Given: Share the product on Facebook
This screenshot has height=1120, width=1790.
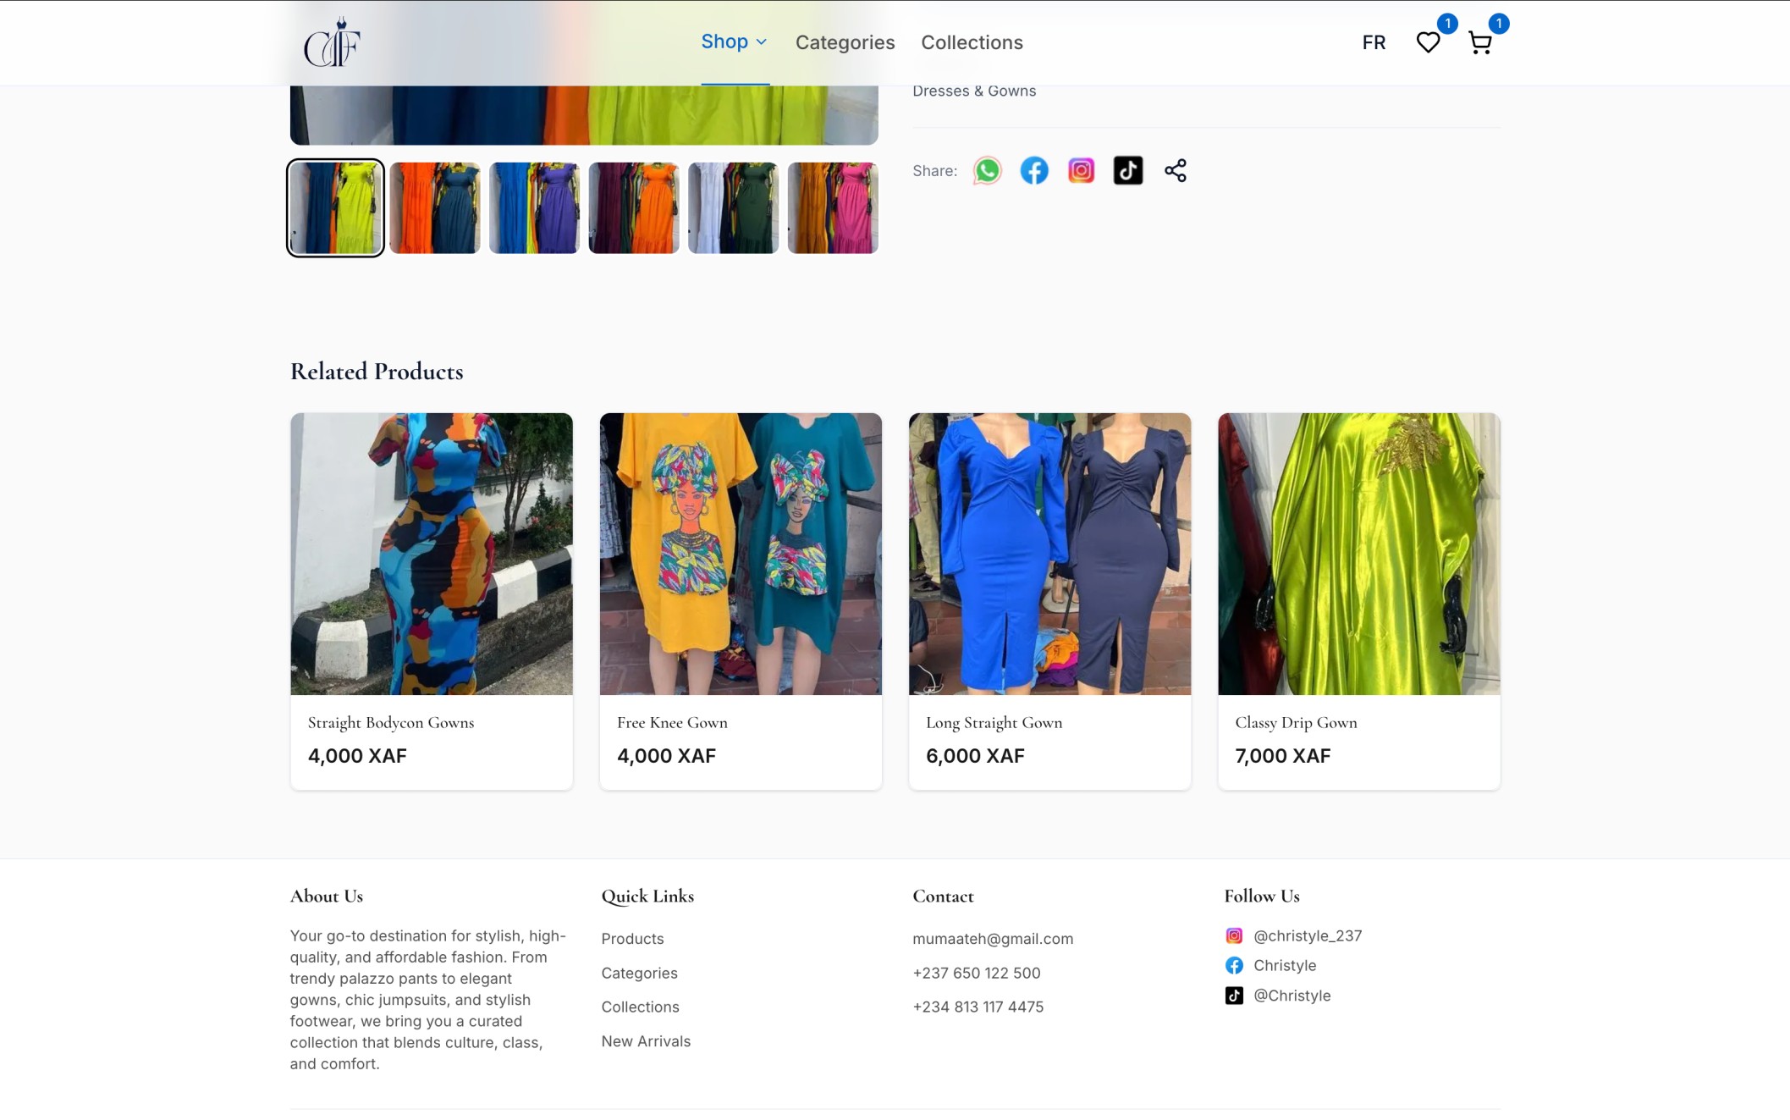Looking at the screenshot, I should 1033,170.
